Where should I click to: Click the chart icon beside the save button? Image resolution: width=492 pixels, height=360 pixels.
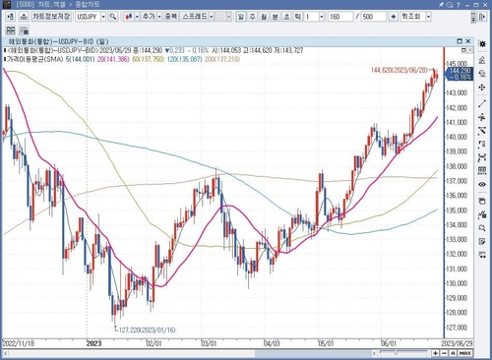[24, 17]
